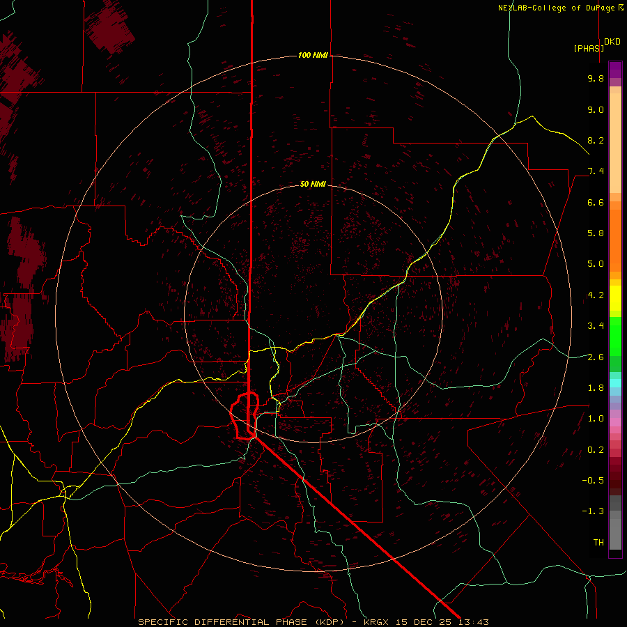Click the 100 NMI range ring label
This screenshot has height=627, width=627.
(x=313, y=55)
